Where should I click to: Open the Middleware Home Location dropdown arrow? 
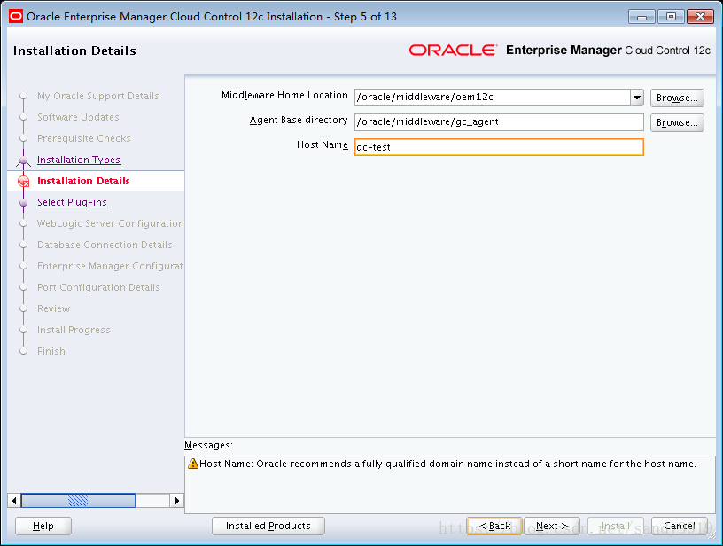637,97
